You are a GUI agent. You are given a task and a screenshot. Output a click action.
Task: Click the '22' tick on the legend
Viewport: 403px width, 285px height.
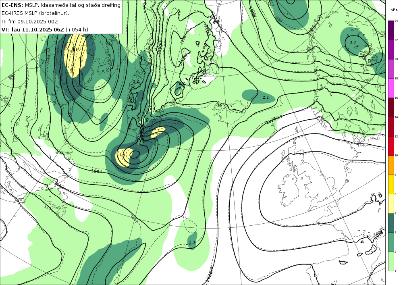tap(396, 40)
